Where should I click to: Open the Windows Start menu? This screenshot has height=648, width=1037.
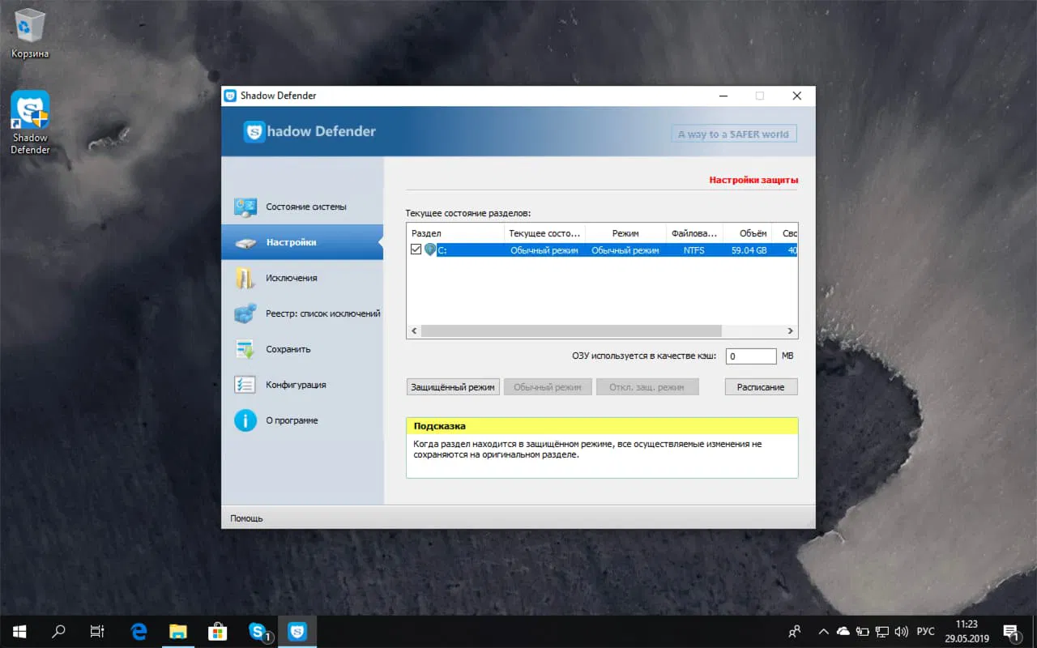(19, 631)
